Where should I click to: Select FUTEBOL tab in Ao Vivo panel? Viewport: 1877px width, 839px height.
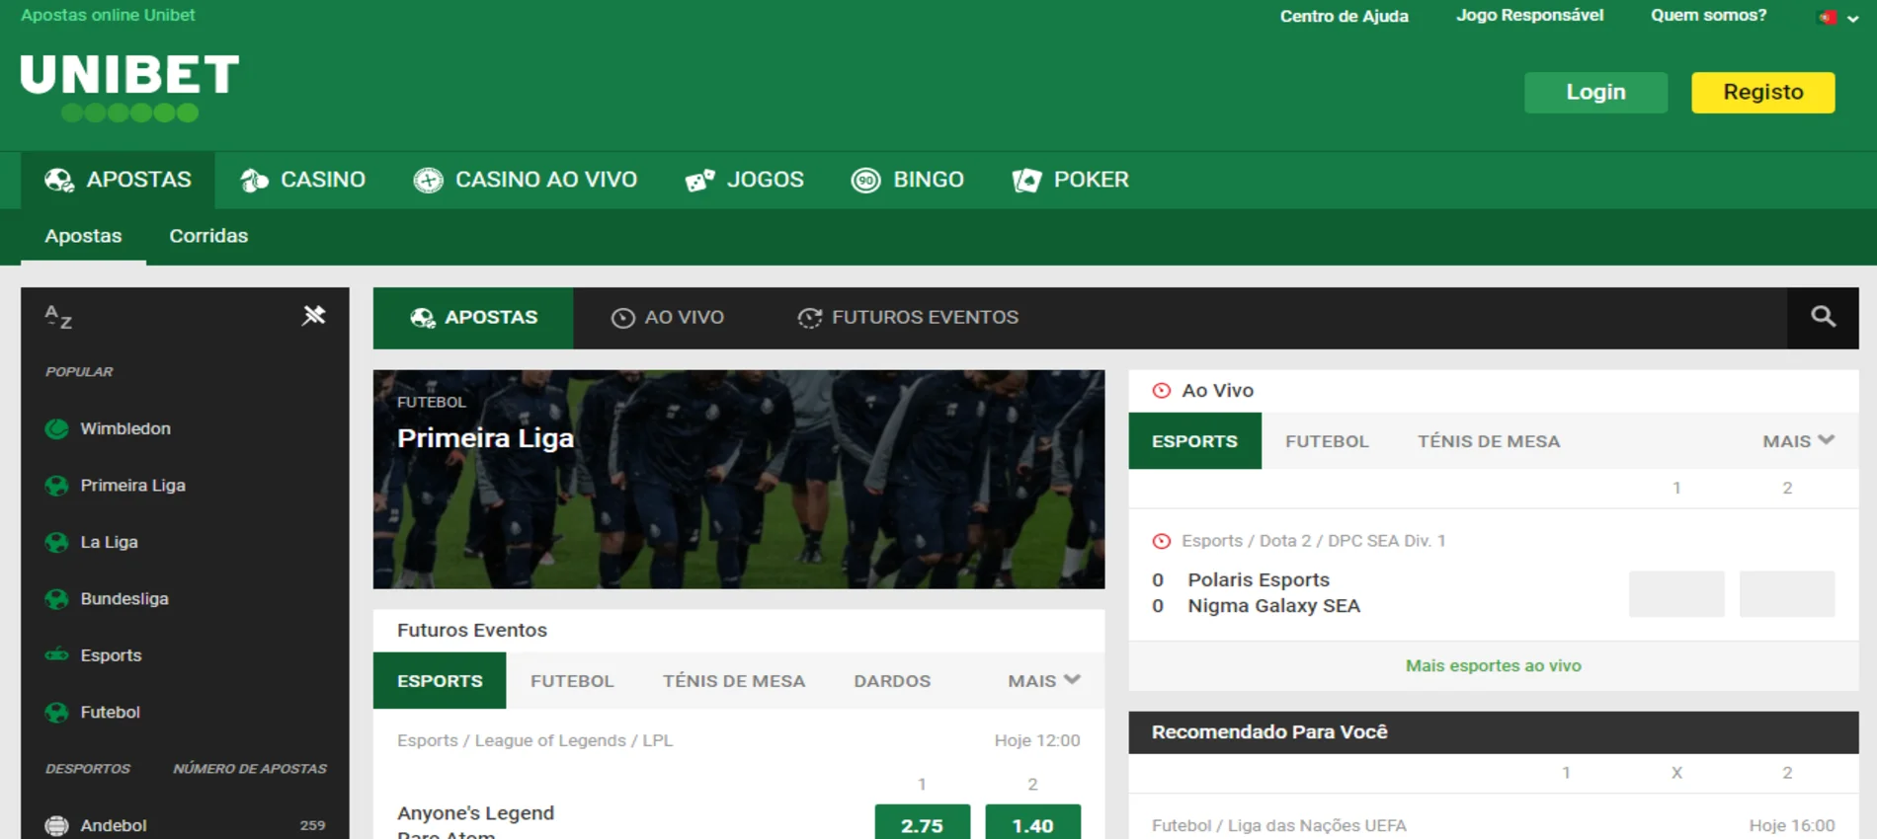(x=1327, y=441)
